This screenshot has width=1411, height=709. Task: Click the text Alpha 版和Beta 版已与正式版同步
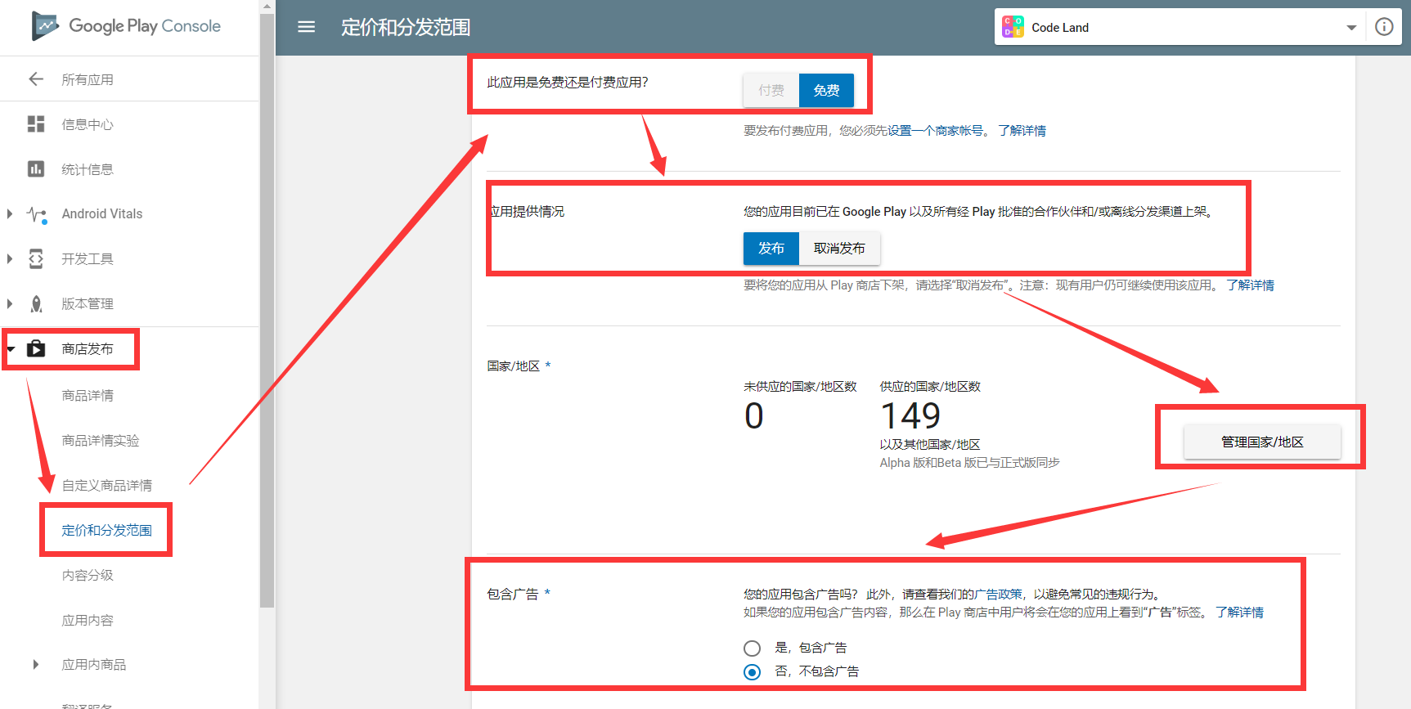[970, 463]
